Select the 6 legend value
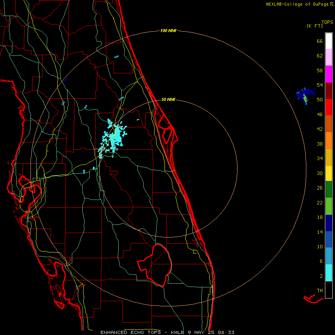The image size is (335, 335). [321, 261]
